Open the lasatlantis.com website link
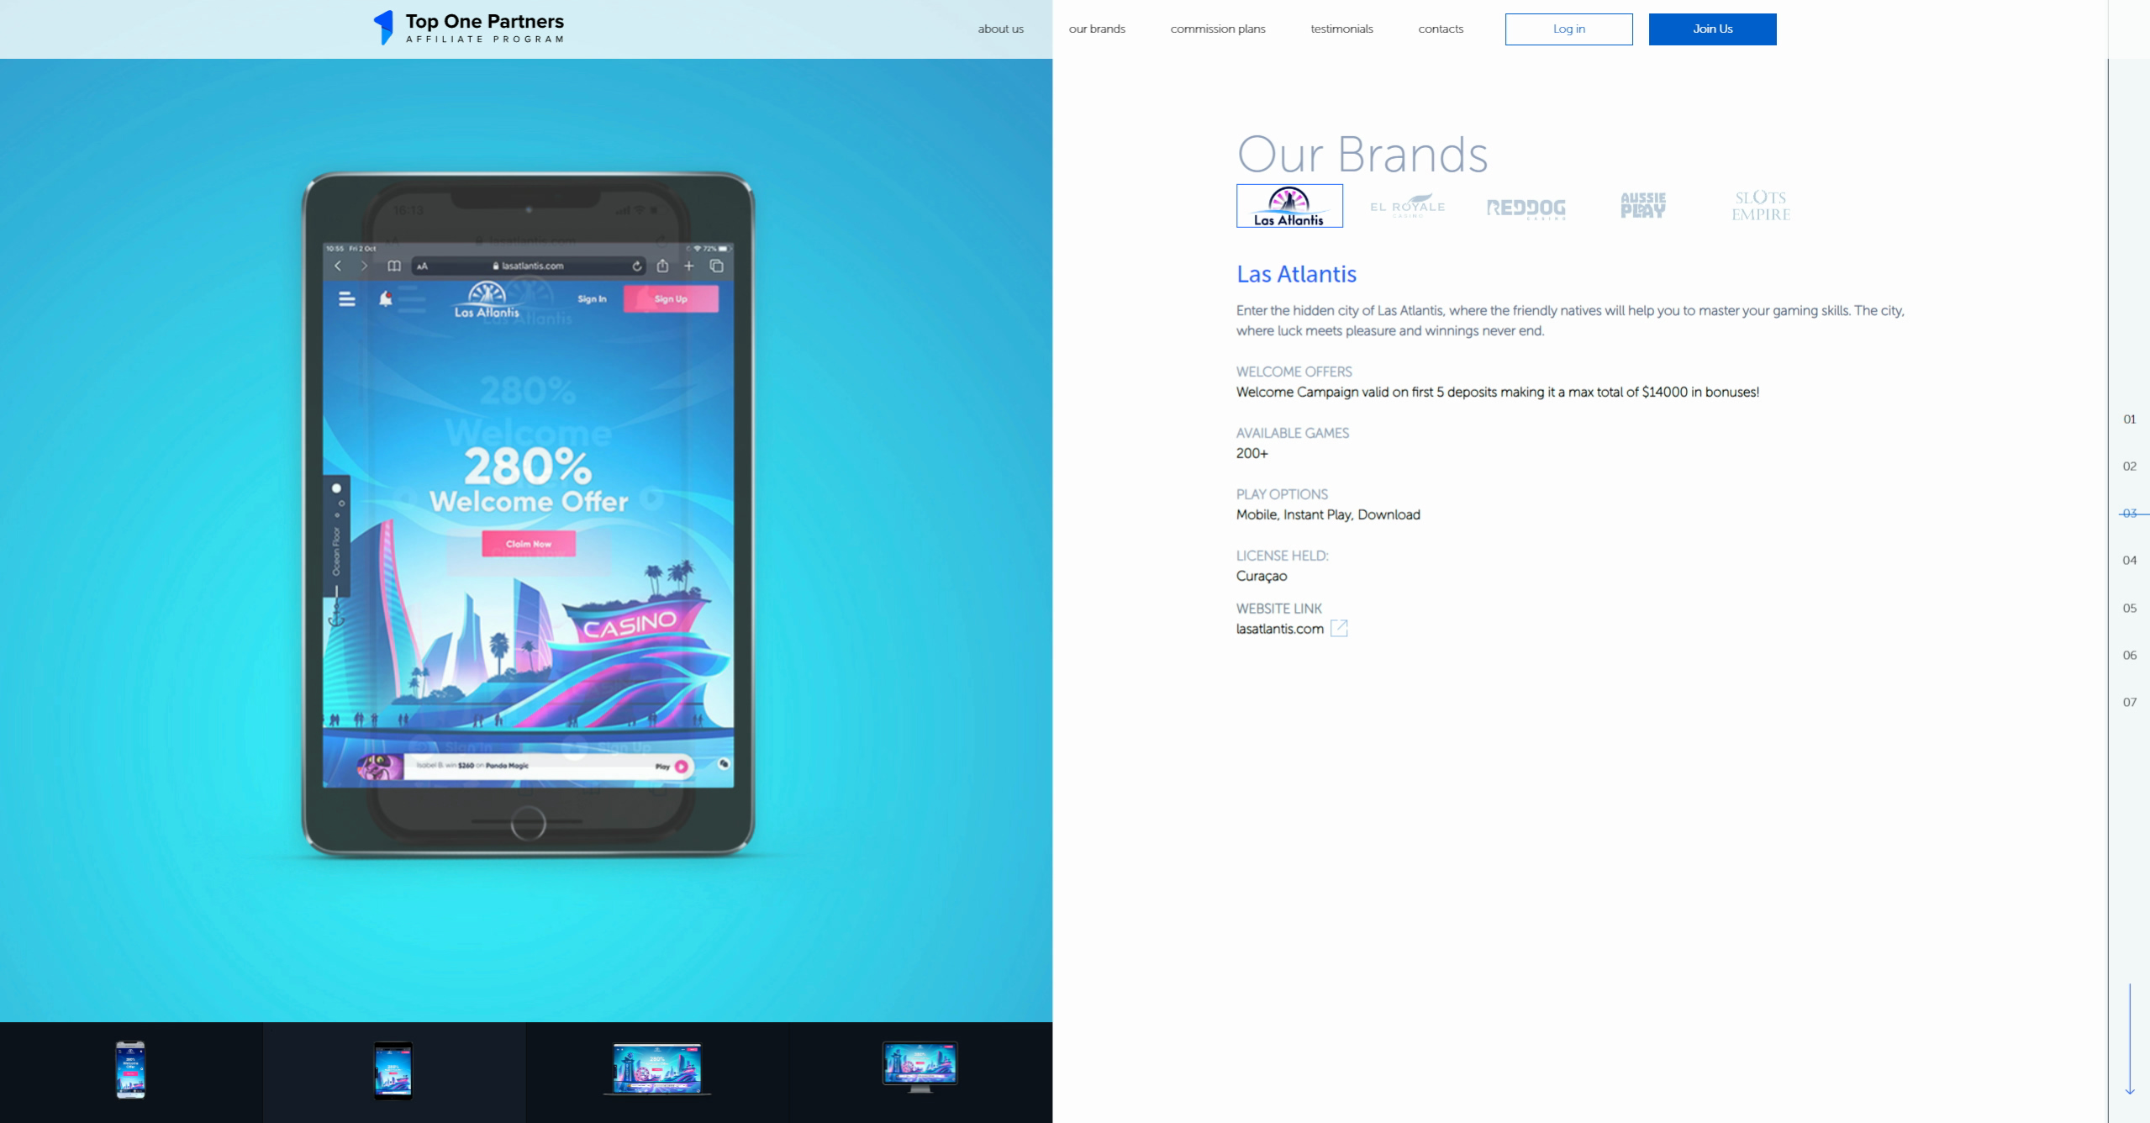 point(1279,629)
